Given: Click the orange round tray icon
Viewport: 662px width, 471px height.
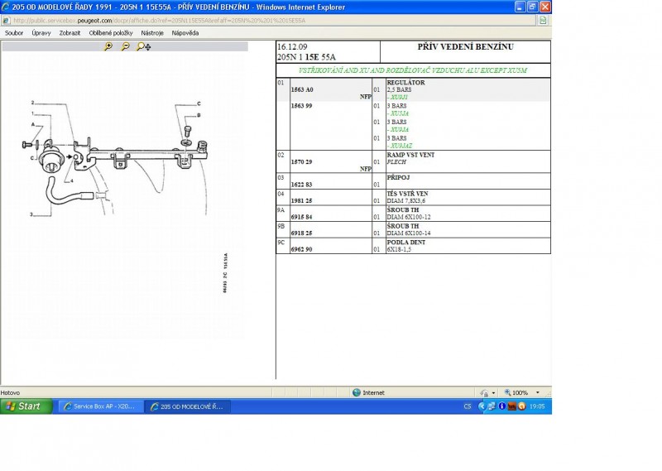Looking at the screenshot, I should point(521,406).
